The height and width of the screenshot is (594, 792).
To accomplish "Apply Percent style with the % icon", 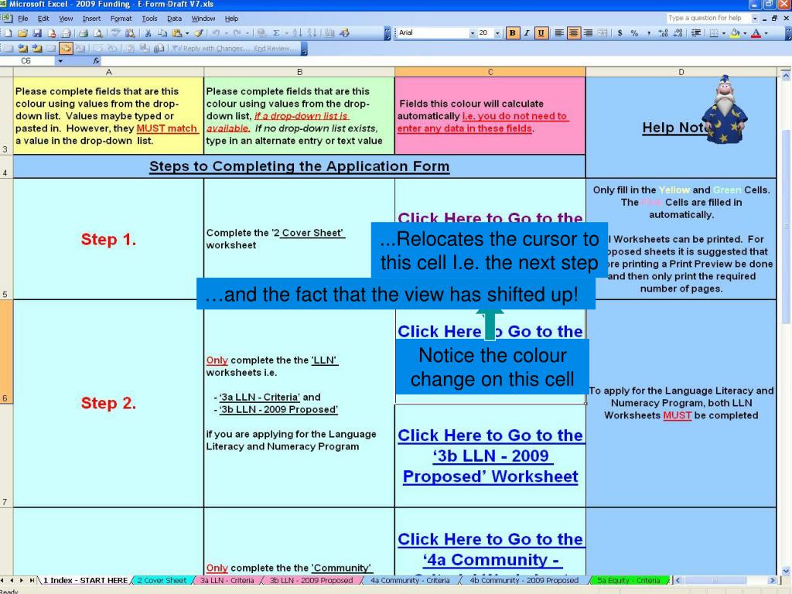I will click(634, 32).
